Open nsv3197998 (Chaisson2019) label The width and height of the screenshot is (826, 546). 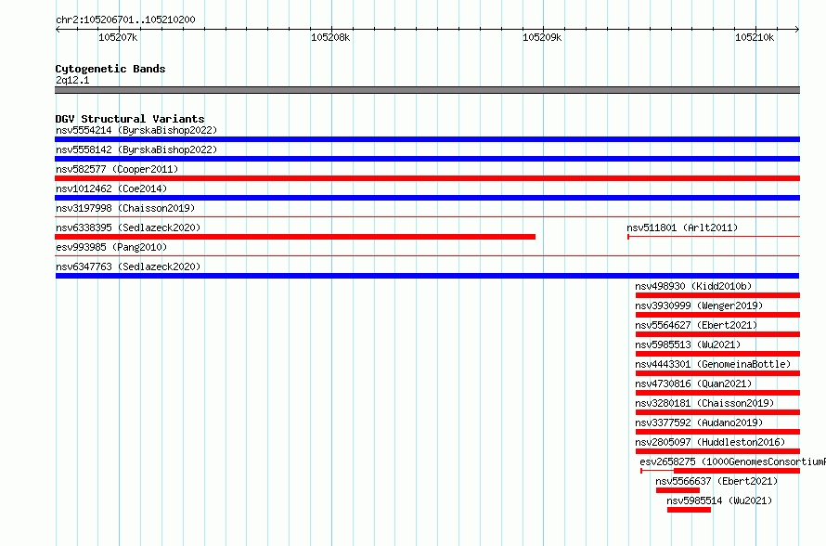tap(125, 208)
